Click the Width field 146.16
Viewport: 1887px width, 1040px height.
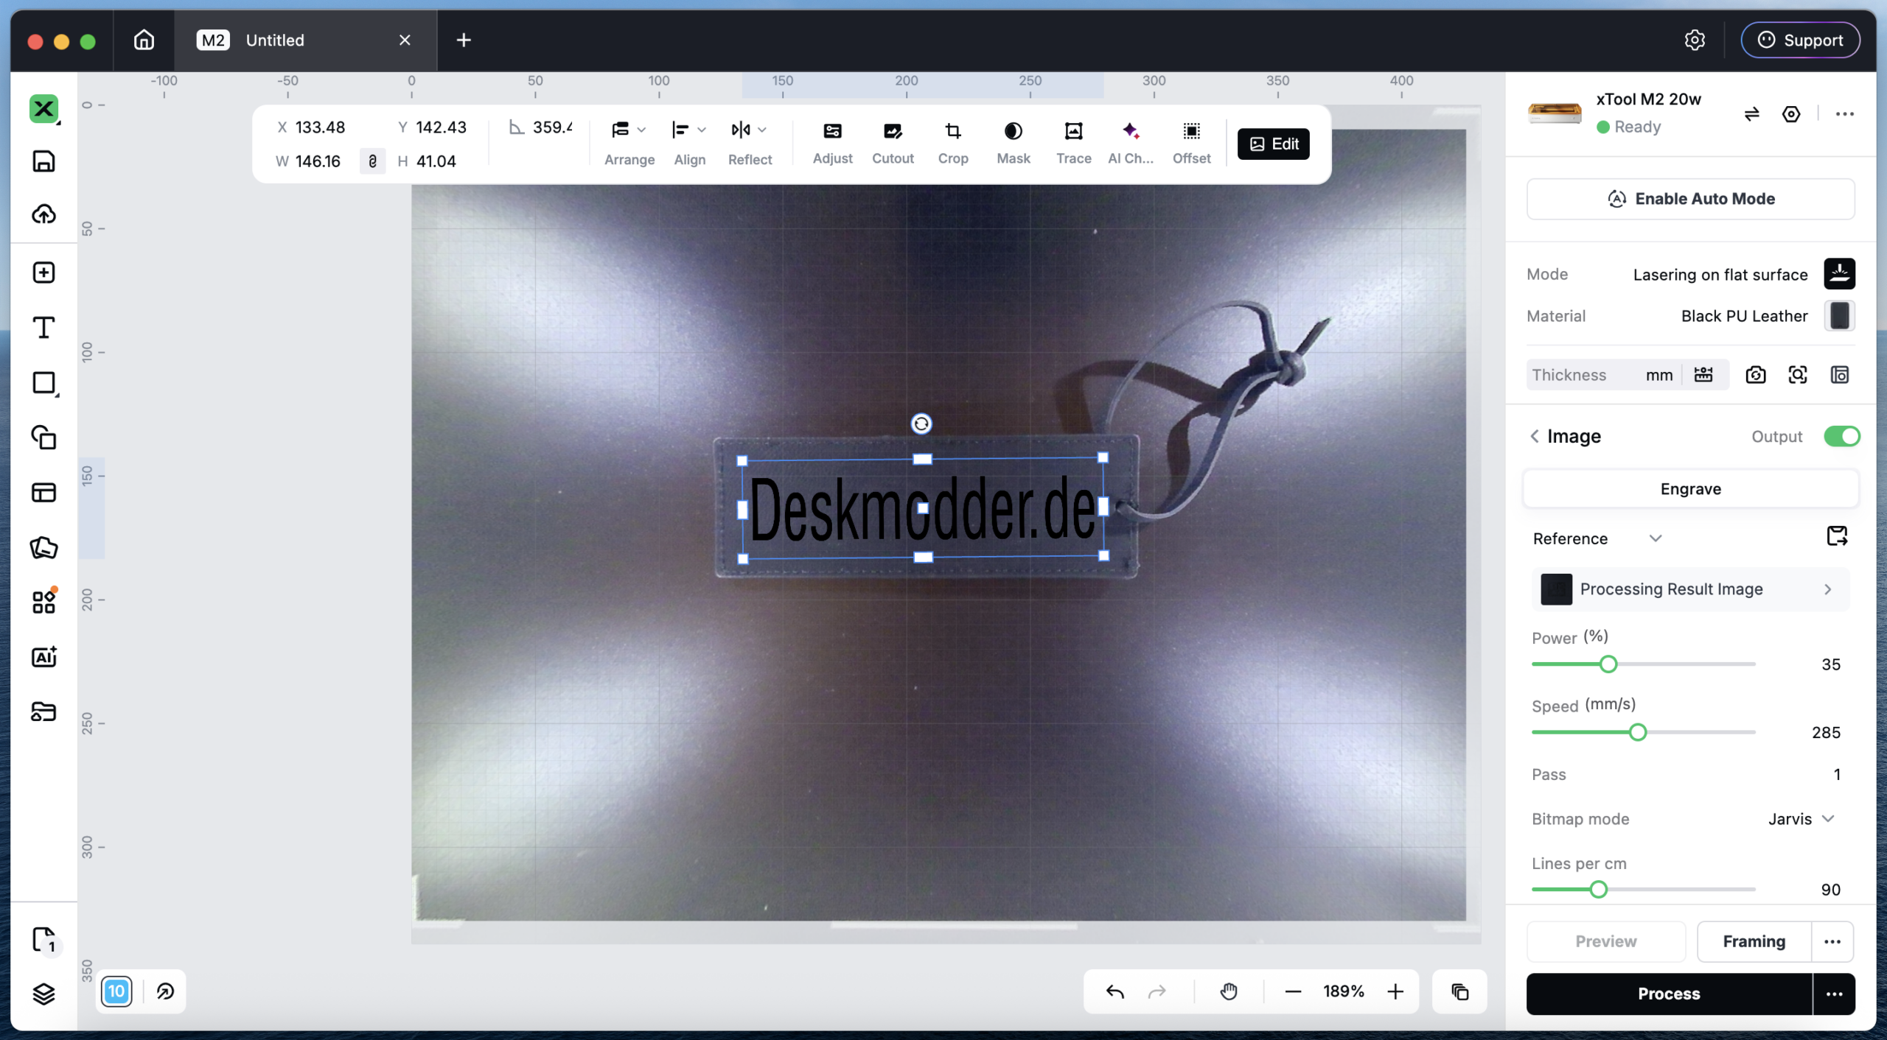point(318,161)
